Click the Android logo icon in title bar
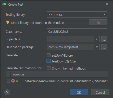The width and height of the screenshot is (113, 98). [4, 4]
